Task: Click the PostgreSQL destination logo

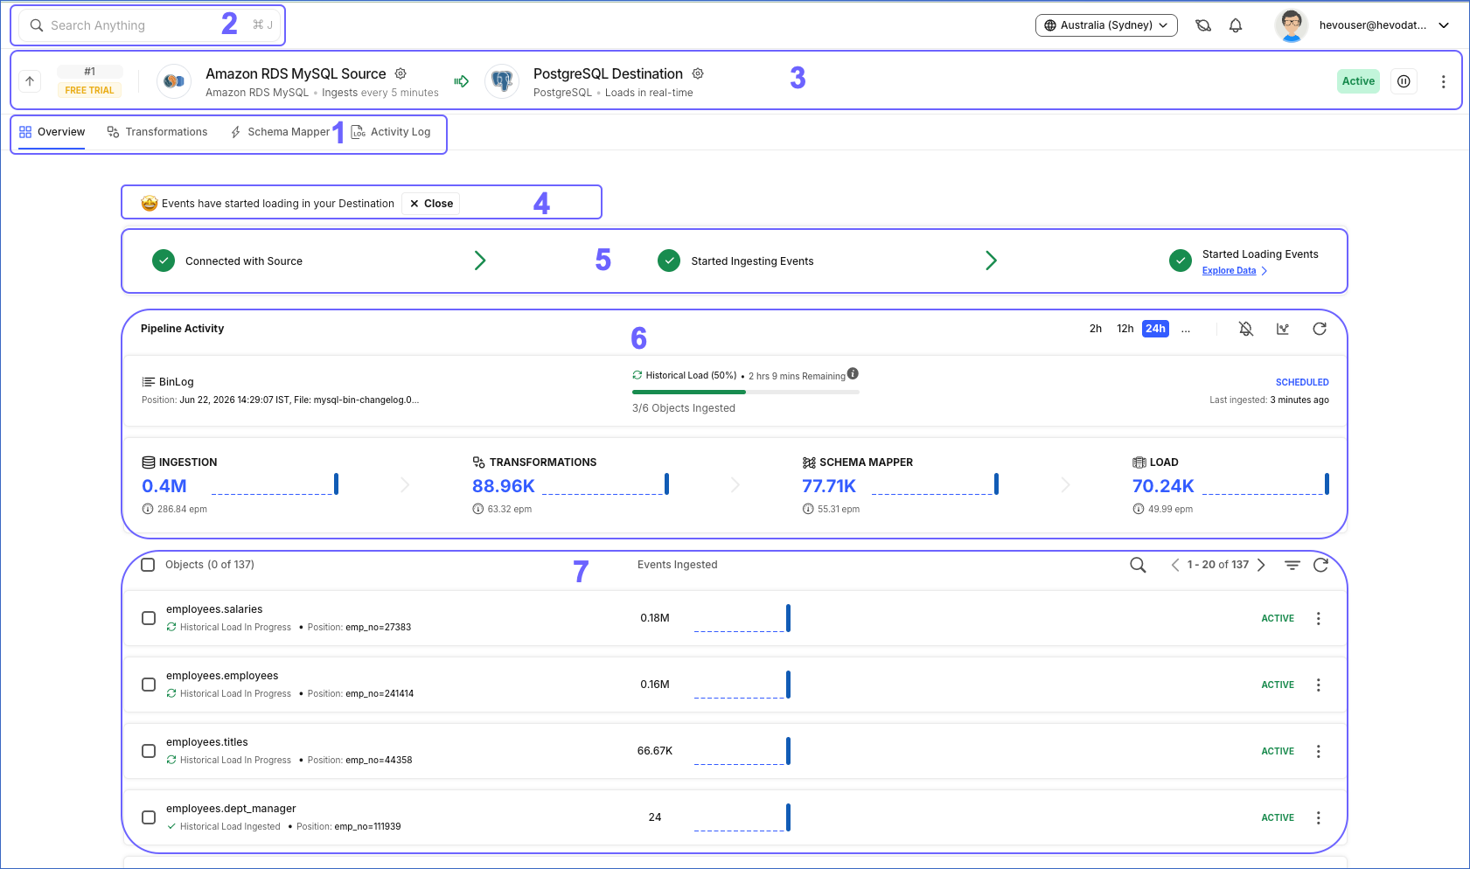Action: [502, 81]
